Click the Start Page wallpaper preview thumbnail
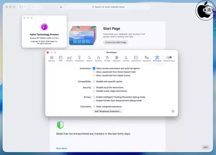Image resolution: width=216 pixels, height=155 pixels. [x=83, y=35]
